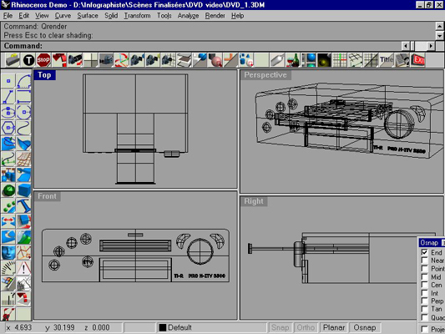Choose the Line tool icon
Image resolution: width=445 pixels, height=334 pixels.
8,97
